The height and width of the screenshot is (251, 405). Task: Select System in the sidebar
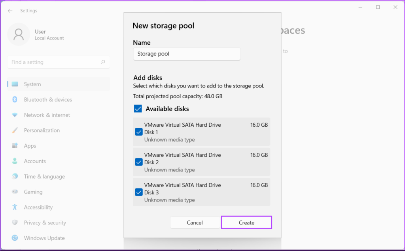tap(32, 84)
